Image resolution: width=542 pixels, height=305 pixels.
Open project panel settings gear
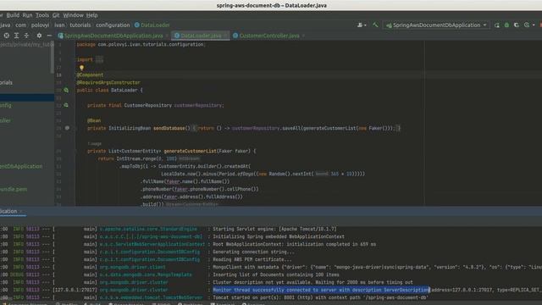39,36
